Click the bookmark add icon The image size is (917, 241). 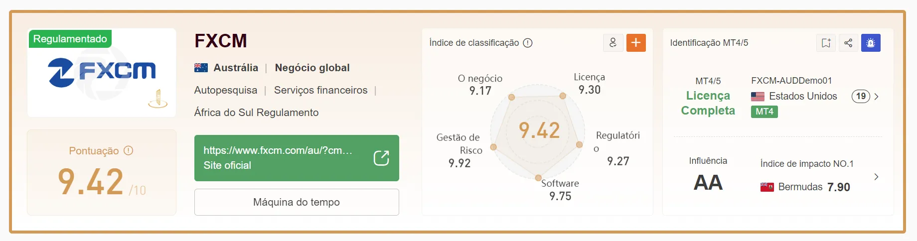826,43
